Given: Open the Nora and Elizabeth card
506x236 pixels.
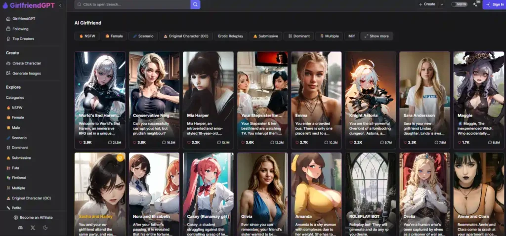Looking at the screenshot, I should click(x=154, y=195).
